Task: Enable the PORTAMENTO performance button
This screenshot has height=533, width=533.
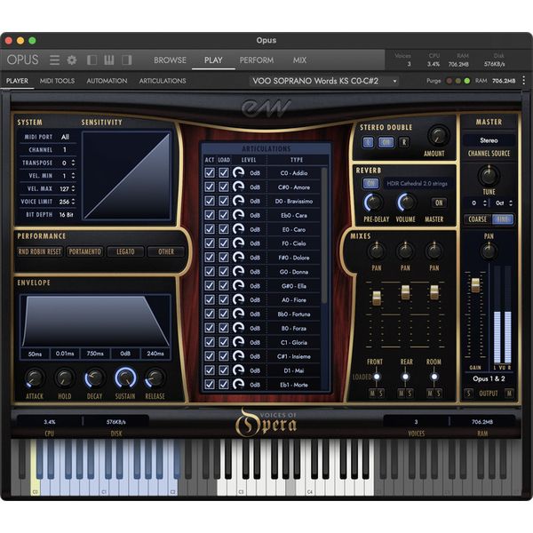Action: (84, 251)
